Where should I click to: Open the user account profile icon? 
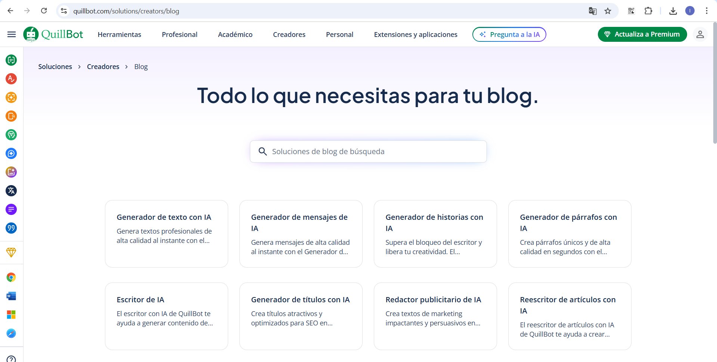click(x=700, y=34)
